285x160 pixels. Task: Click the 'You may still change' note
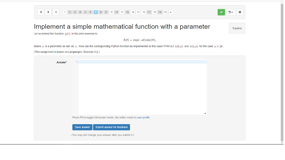(103, 135)
